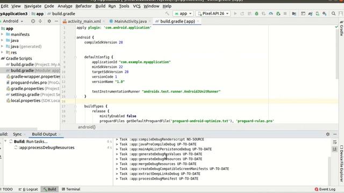This screenshot has width=344, height=193.
Task: Click the Make Project hammer icon
Action: (x=167, y=13)
